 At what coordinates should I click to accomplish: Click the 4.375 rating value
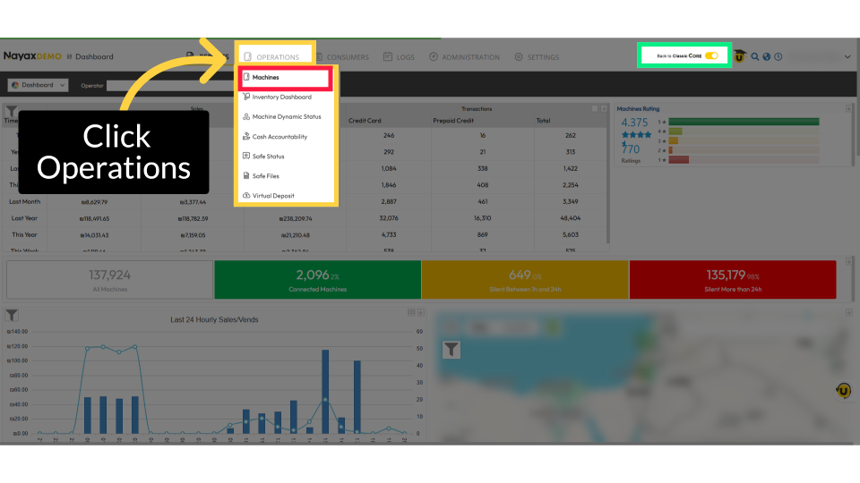pos(634,123)
